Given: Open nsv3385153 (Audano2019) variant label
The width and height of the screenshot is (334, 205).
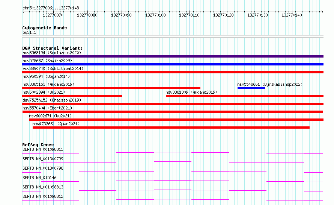Looking at the screenshot, I should coord(48,84).
